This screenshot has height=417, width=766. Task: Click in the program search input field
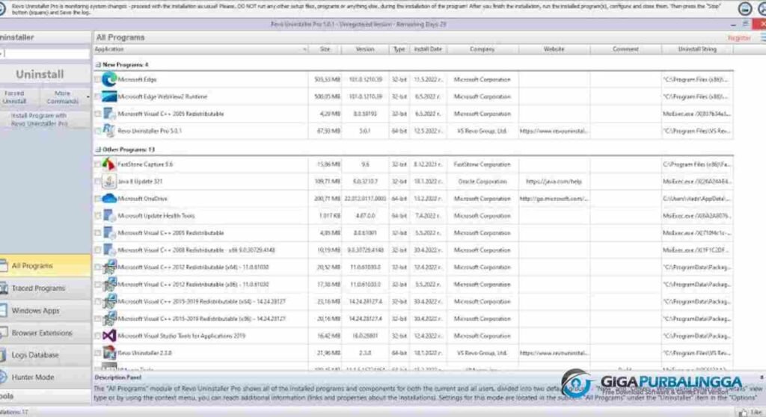click(x=47, y=53)
